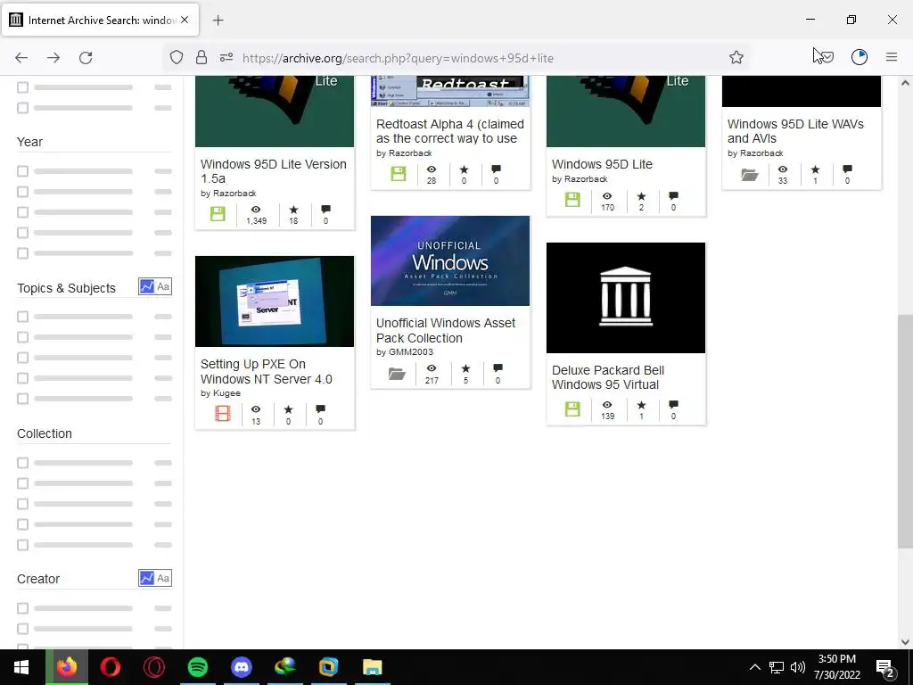The image size is (913, 685).
Task: Open the tracking protection shield panel
Action: click(177, 57)
